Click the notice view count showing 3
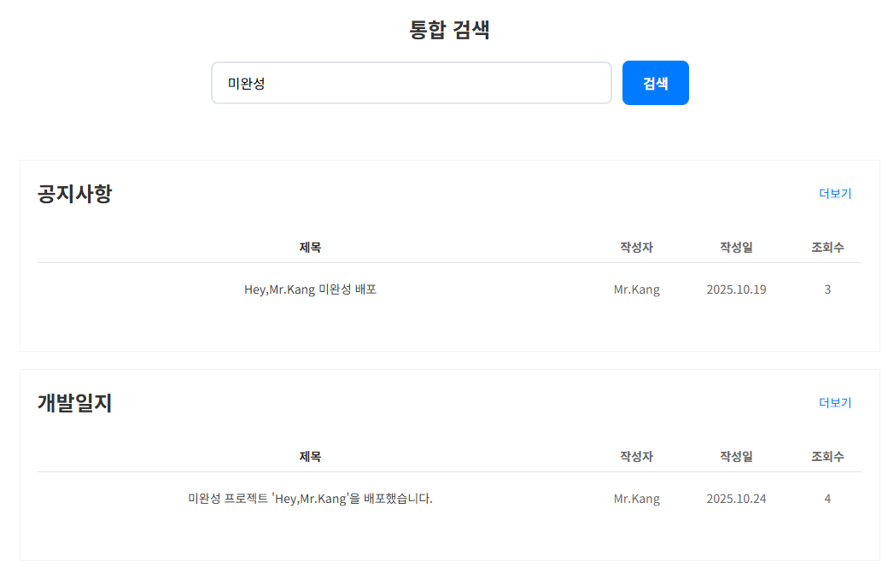The height and width of the screenshot is (567, 894). [827, 289]
